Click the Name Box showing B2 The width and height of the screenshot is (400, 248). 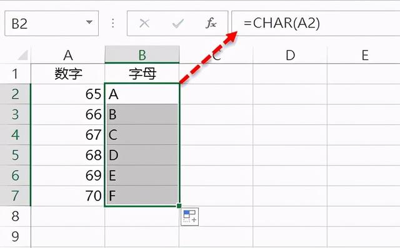[51, 24]
